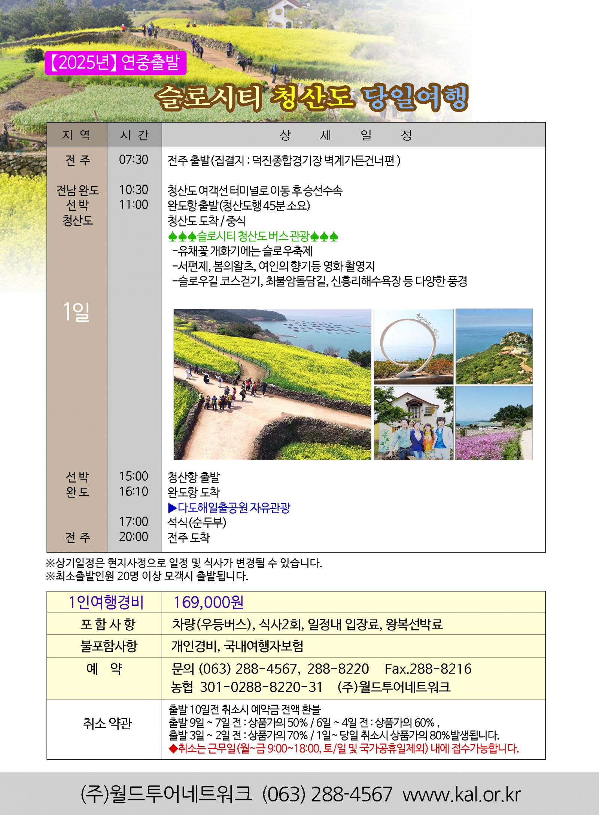This screenshot has width=599, height=815.
Task: Click blue '▶다도해일출공원 자유관광' line
Action: (229, 508)
